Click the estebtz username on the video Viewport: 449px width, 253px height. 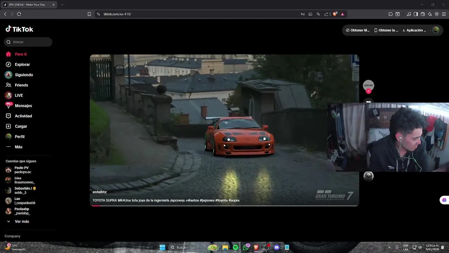coord(100,192)
